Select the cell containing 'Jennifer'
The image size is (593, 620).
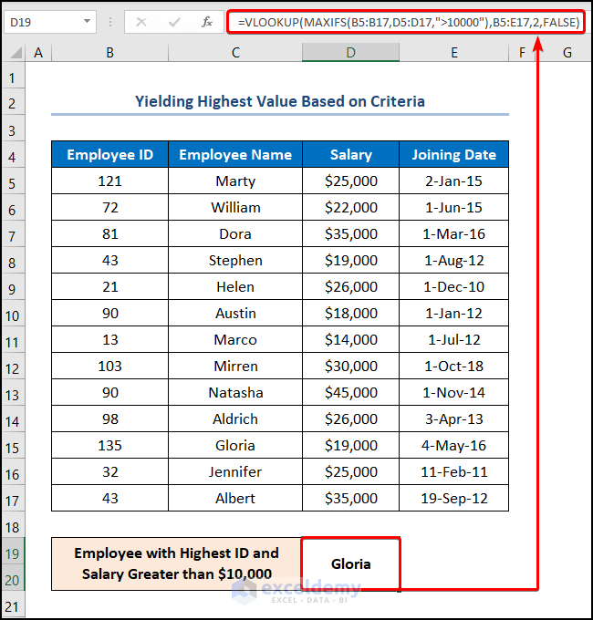click(235, 472)
